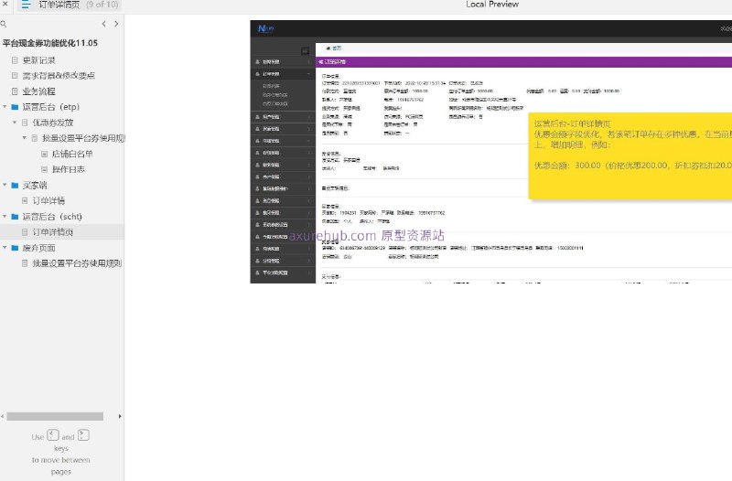Viewport: 732px width, 481px height.
Task: Select the 操作日志 page
Action: click(68, 169)
